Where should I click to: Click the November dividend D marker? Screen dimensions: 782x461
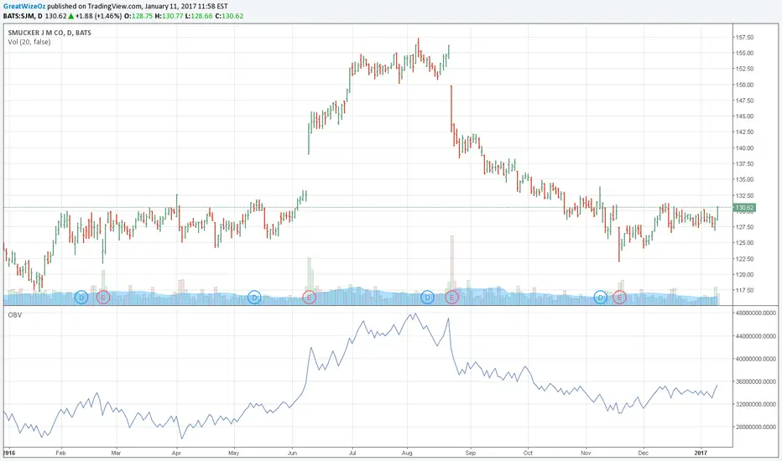601,298
